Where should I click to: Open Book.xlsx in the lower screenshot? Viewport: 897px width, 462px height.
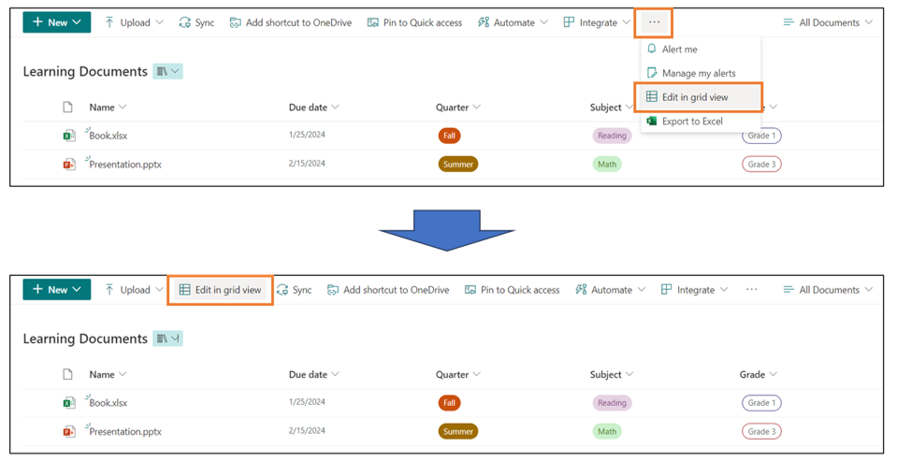tap(109, 402)
